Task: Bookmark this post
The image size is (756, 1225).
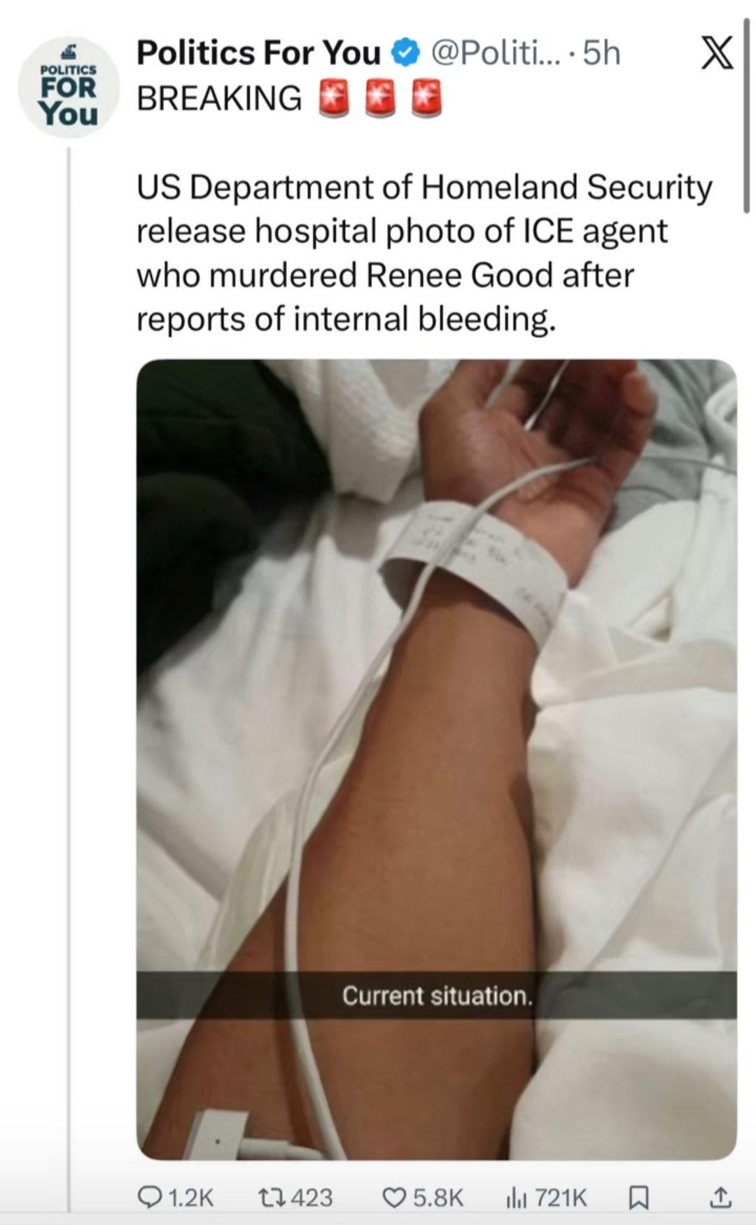Action: point(638,1198)
